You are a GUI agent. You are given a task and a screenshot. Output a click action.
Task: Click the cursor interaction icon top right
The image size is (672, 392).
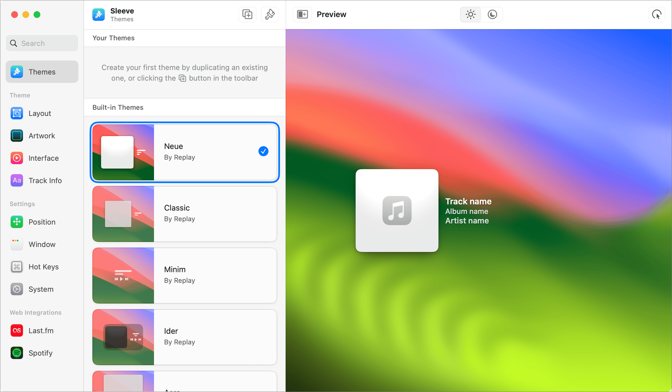pyautogui.click(x=657, y=15)
